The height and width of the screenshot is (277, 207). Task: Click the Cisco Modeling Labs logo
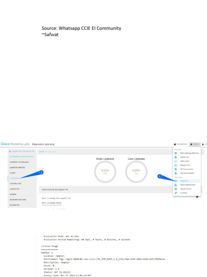(x=15, y=144)
